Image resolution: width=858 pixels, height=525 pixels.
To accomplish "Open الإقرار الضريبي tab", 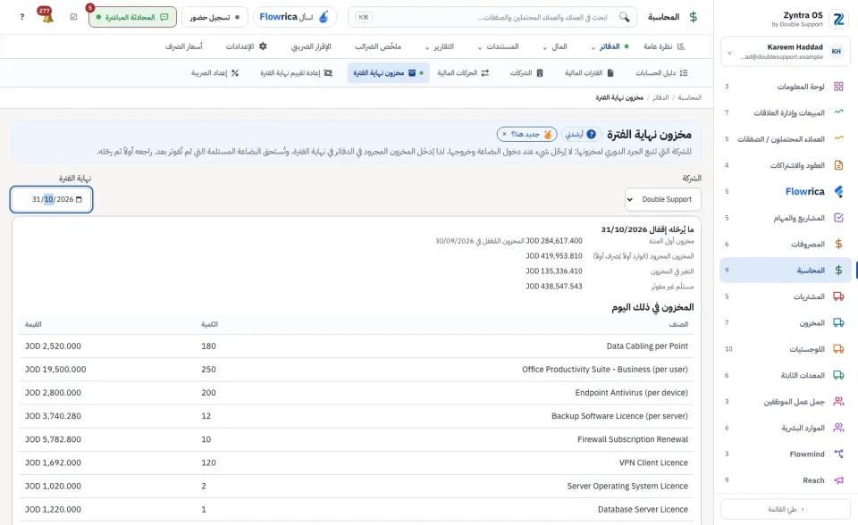I will pyautogui.click(x=311, y=46).
